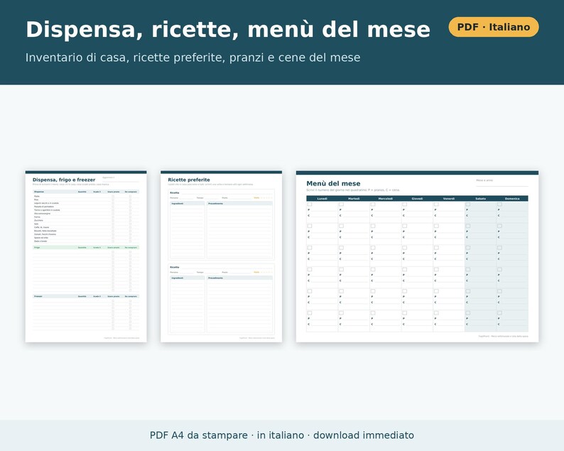Click the 'Martedì' column header

tap(354, 199)
